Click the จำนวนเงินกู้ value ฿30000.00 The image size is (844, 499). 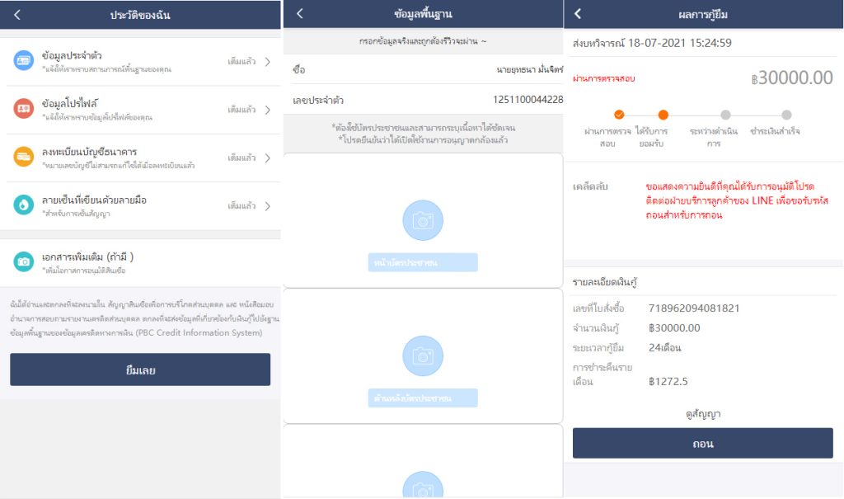[x=674, y=327]
